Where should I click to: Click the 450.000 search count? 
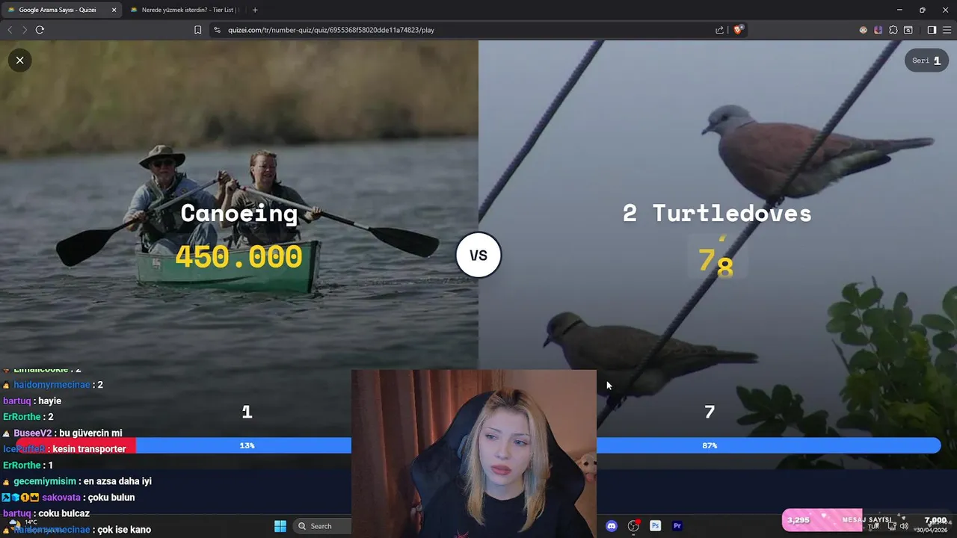coord(239,257)
